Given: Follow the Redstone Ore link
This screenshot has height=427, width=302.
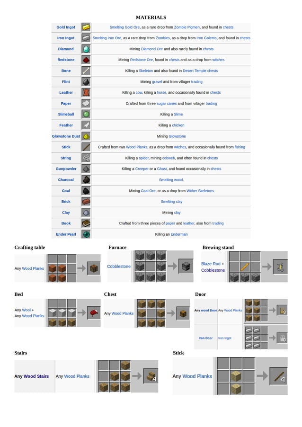Looking at the screenshot, I should (x=142, y=60).
